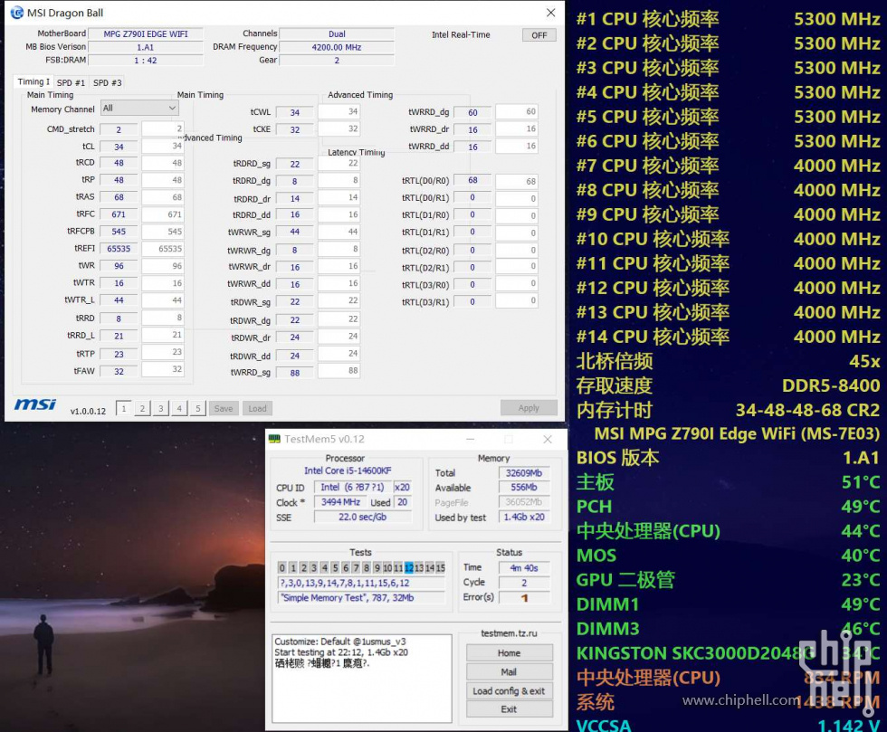Select profile slot 5 button
This screenshot has height=732, width=887.
[198, 408]
